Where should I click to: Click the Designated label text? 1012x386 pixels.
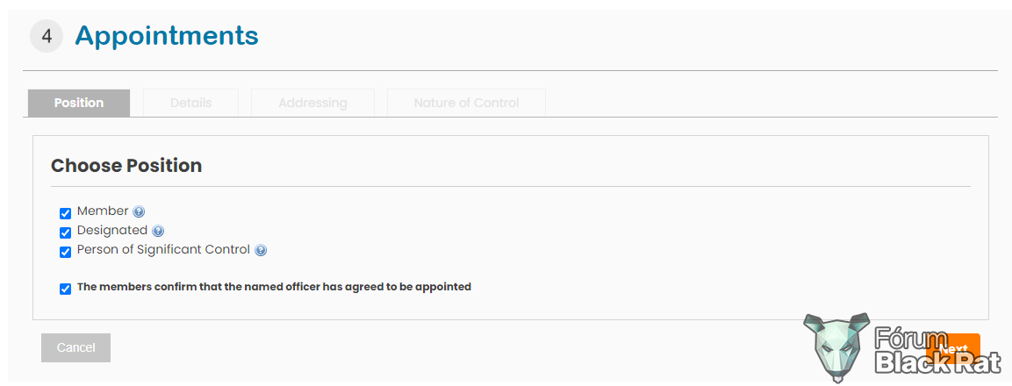112,231
